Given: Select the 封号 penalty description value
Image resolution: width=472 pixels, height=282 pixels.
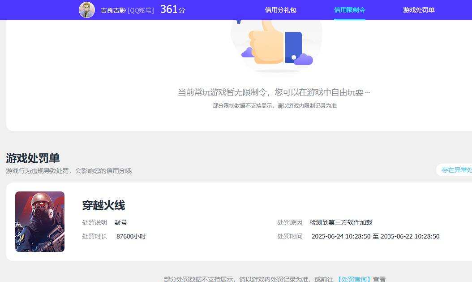Looking at the screenshot, I should click(x=121, y=223).
